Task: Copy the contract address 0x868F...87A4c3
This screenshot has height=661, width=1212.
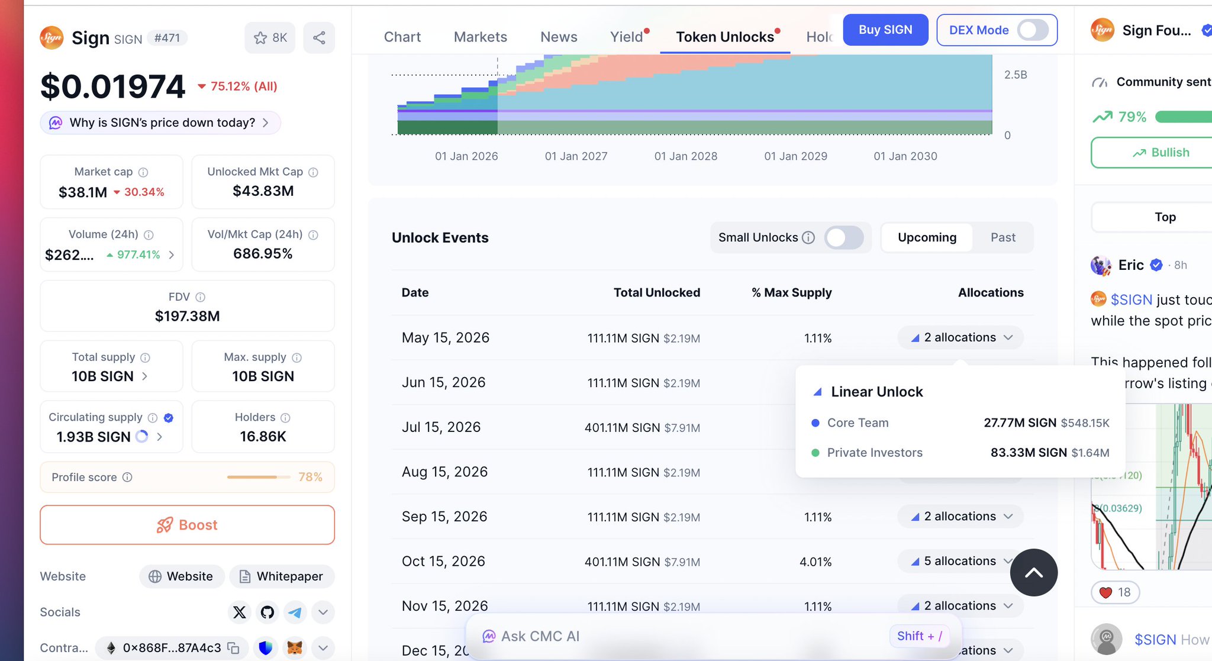Action: pyautogui.click(x=234, y=648)
